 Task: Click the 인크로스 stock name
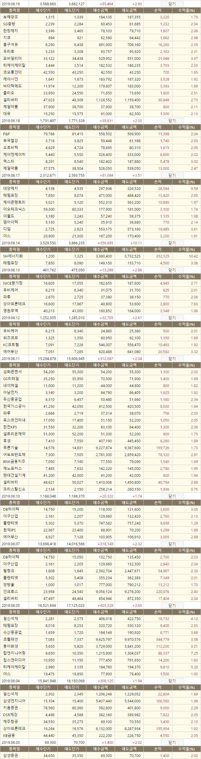coord(10,592)
